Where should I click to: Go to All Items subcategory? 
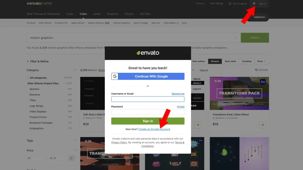31,23
